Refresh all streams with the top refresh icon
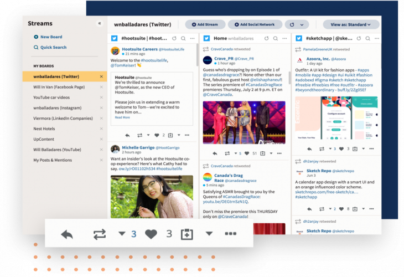This screenshot has width=404, height=277. tap(292, 25)
